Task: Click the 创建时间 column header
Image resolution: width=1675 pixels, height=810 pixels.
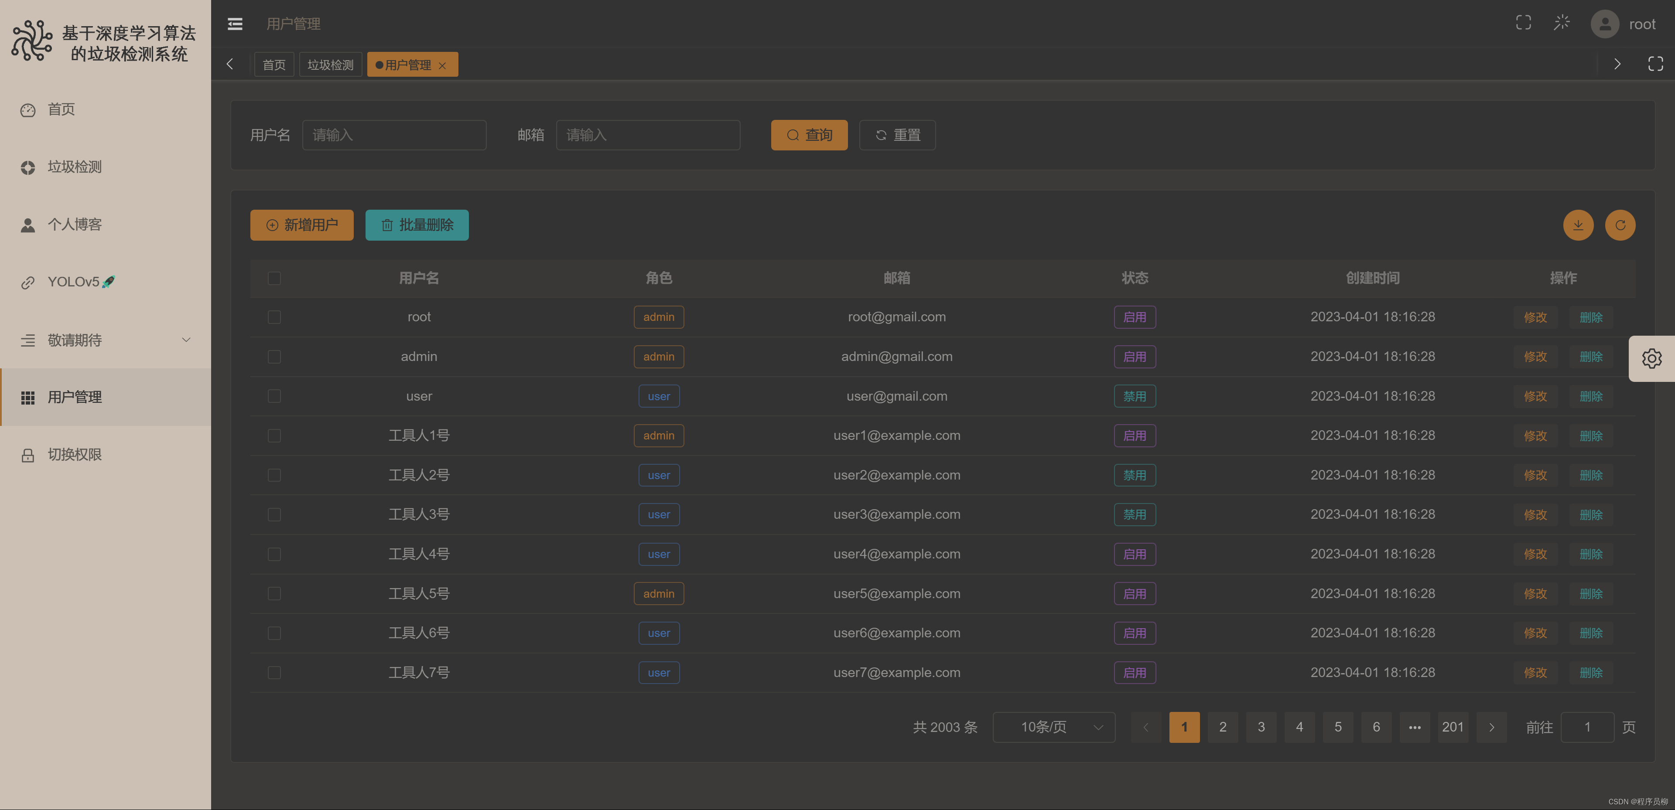Action: click(1373, 278)
